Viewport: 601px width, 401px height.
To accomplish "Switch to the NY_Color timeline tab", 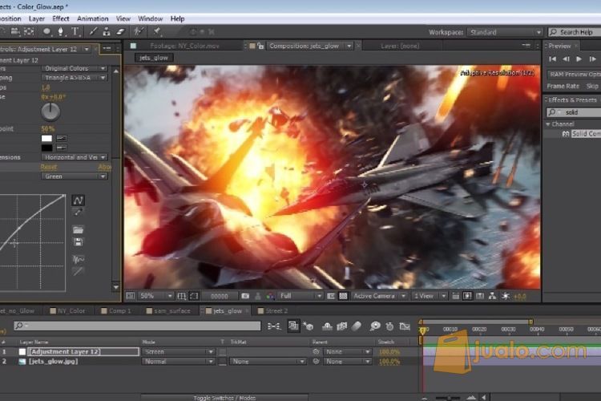I will pyautogui.click(x=67, y=311).
